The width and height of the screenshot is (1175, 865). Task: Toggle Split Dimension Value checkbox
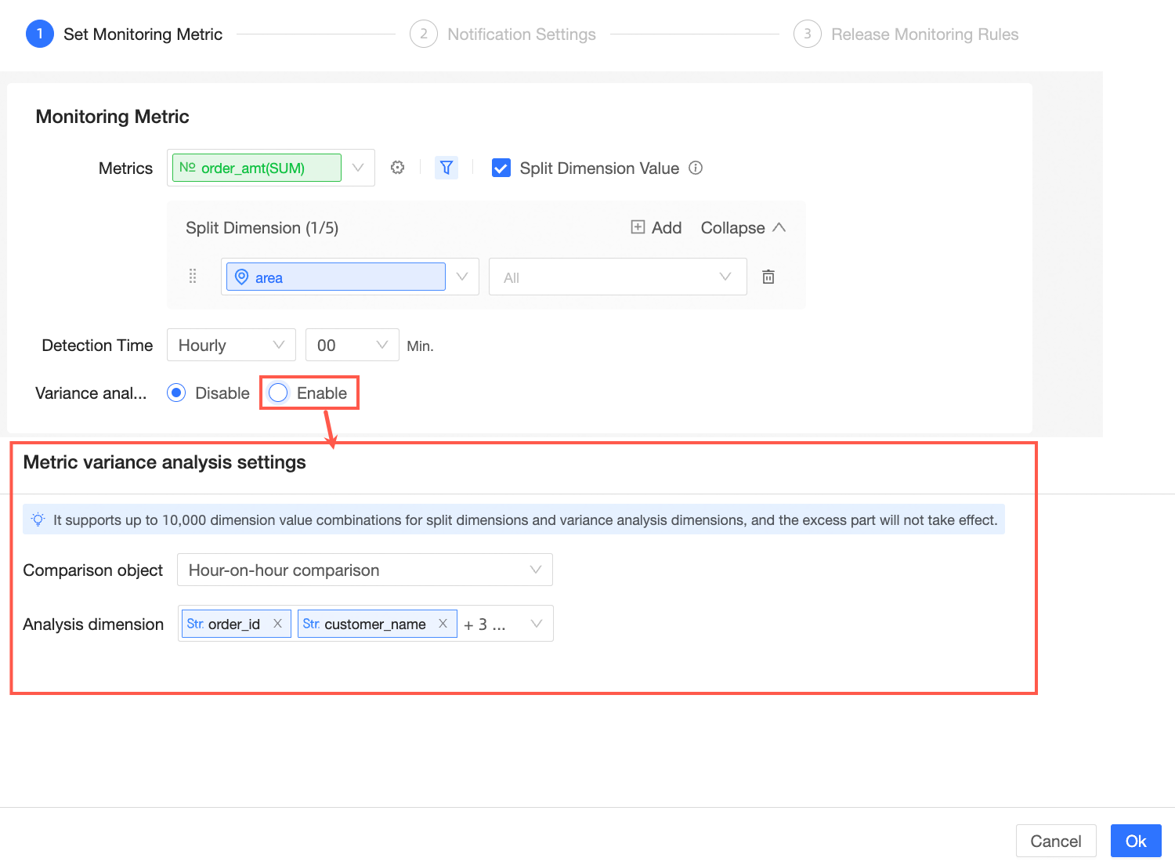pos(501,168)
